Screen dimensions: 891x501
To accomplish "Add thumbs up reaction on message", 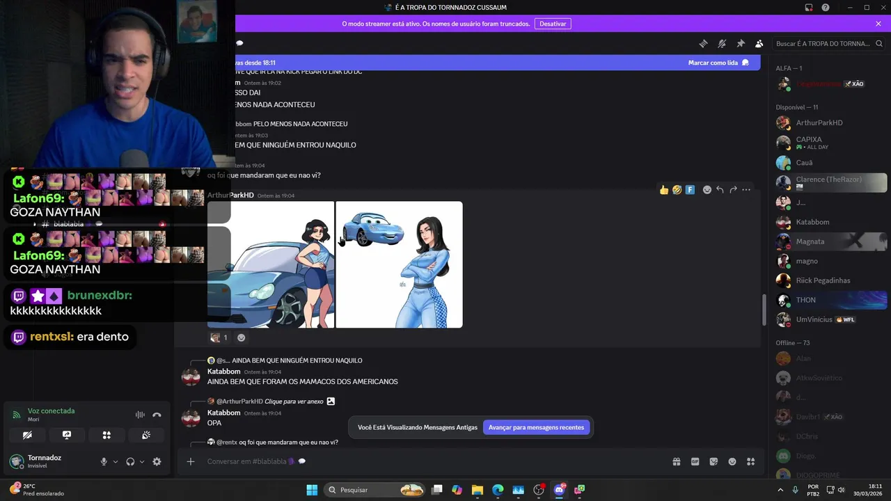I will pos(664,189).
